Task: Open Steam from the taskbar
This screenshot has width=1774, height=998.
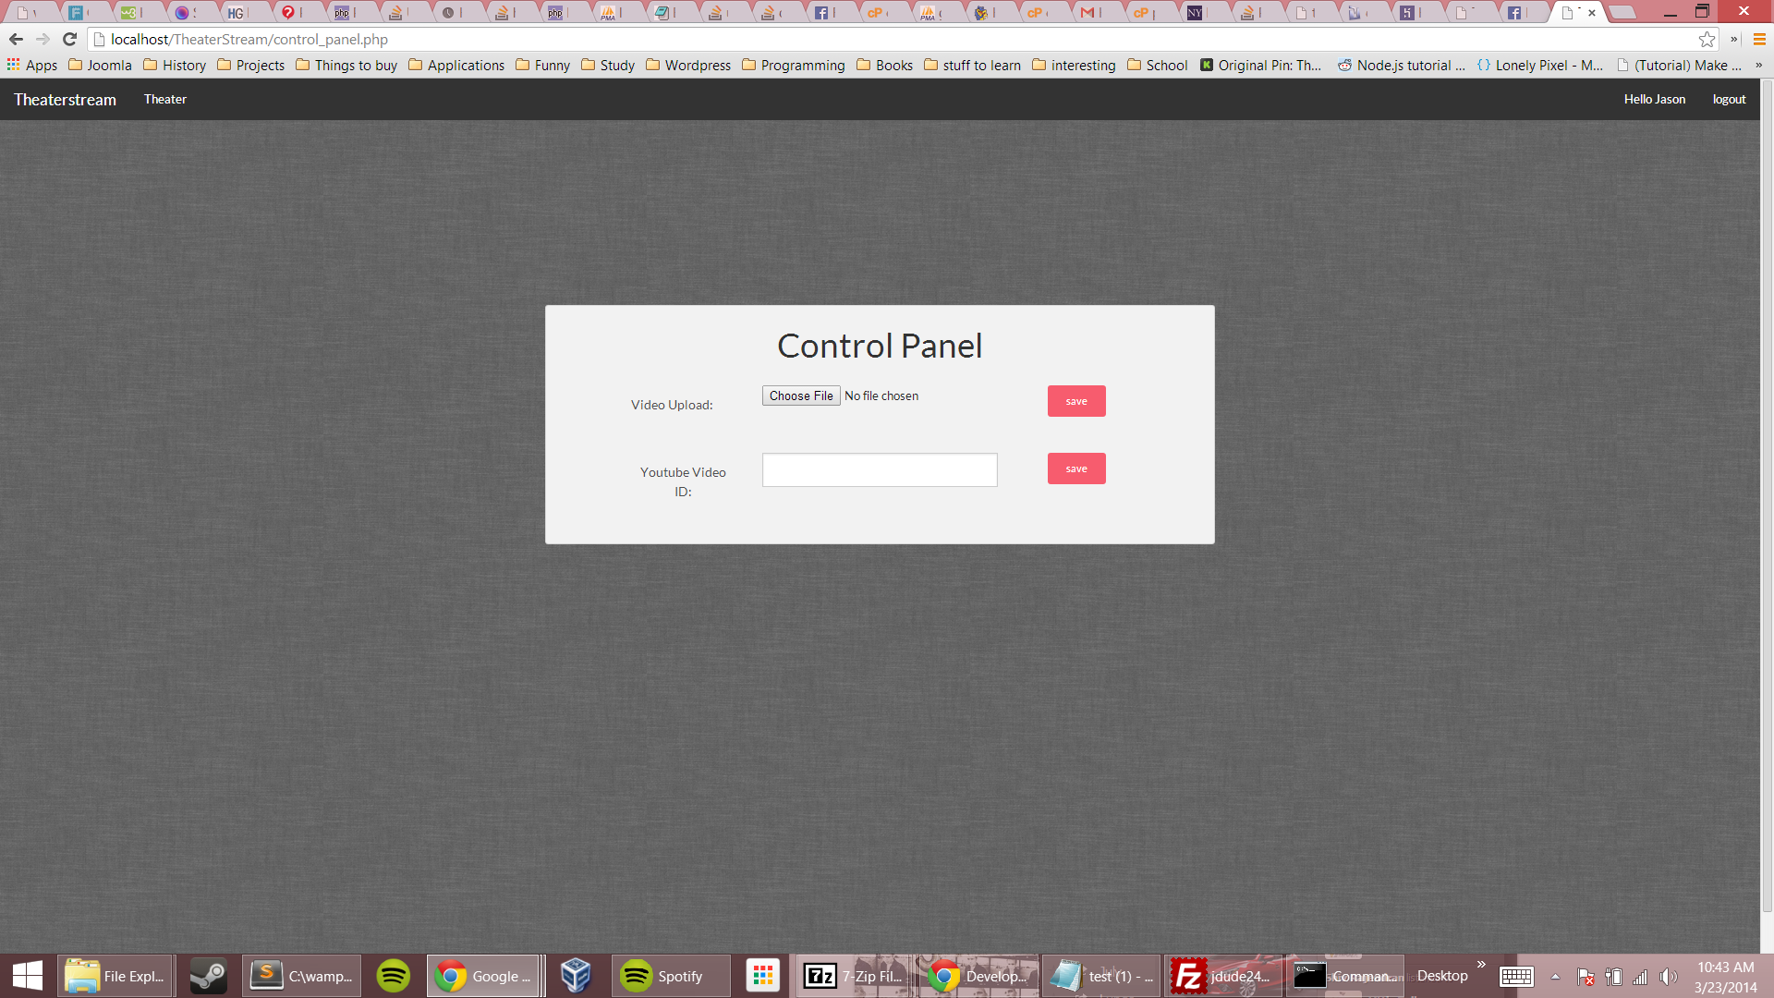Action: coord(208,976)
